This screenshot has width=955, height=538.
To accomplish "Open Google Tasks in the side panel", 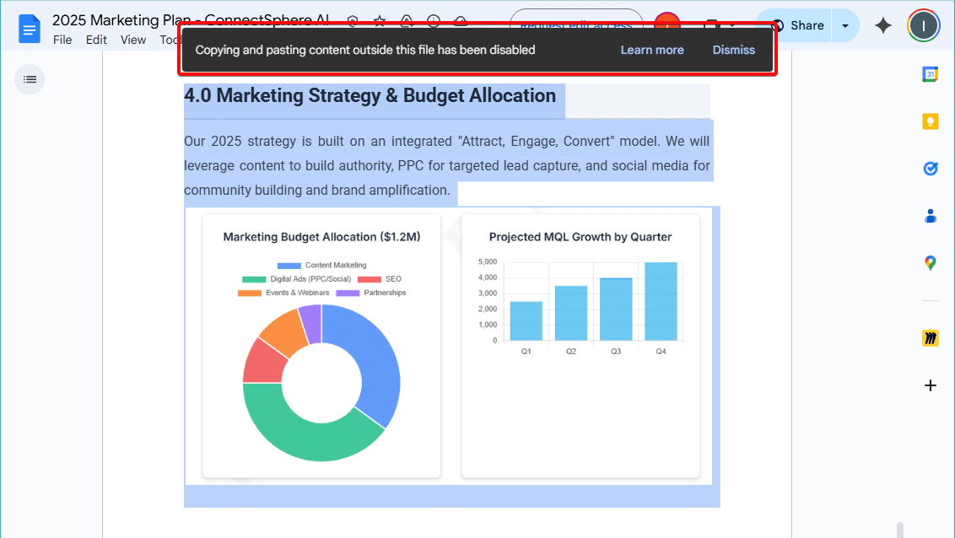I will pyautogui.click(x=930, y=169).
